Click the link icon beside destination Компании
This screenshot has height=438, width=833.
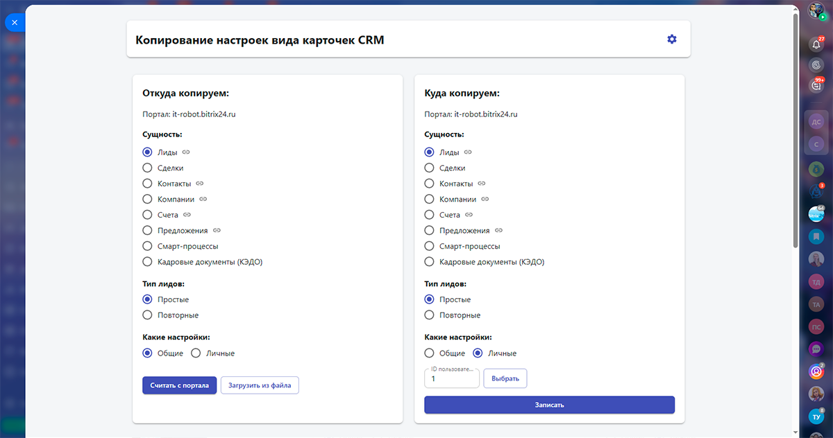[x=485, y=200]
